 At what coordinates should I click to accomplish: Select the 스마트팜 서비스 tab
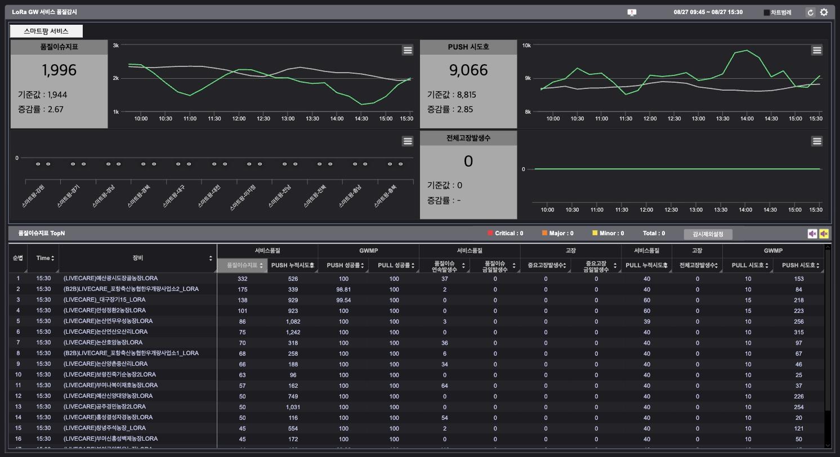[x=46, y=31]
